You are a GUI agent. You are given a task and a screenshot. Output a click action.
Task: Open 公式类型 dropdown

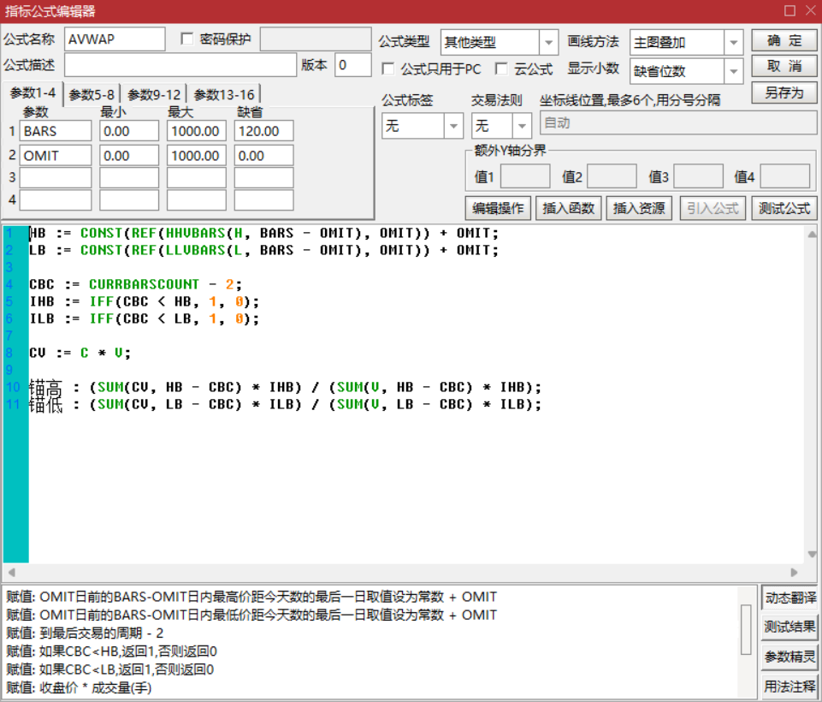tap(548, 42)
